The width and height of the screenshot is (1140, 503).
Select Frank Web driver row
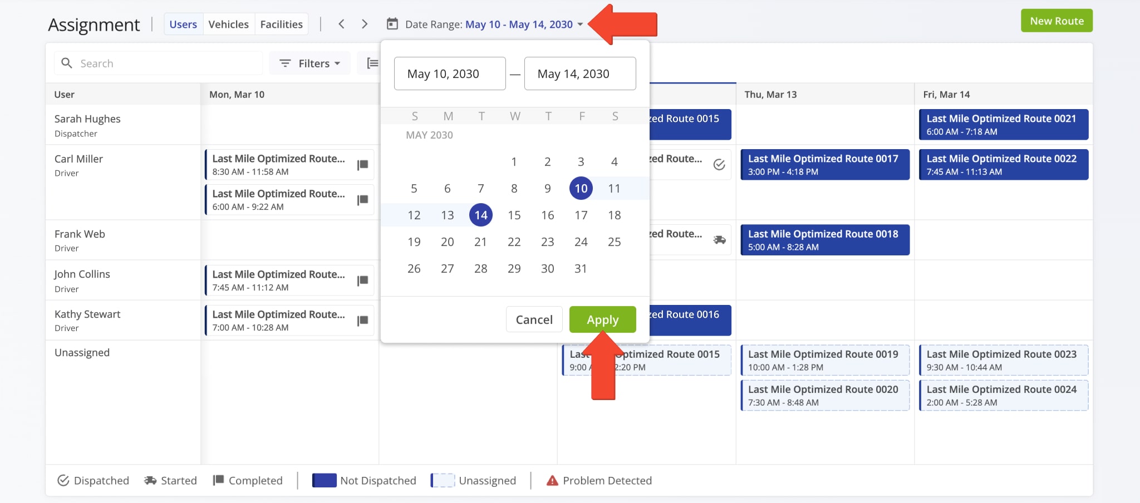coord(123,240)
